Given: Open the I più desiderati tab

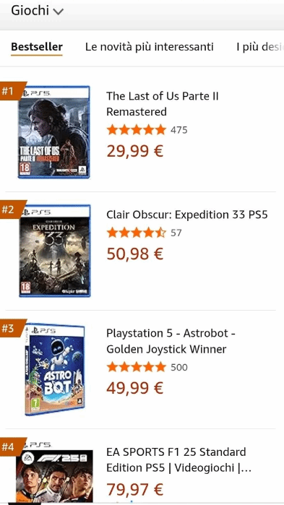Looking at the screenshot, I should click(x=260, y=47).
